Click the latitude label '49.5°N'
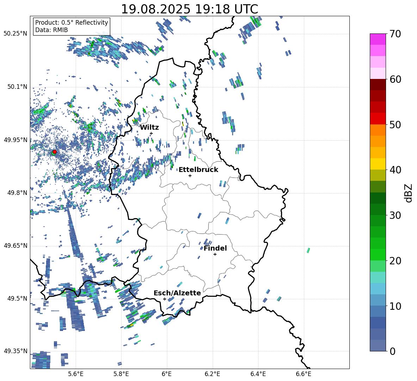This screenshot has width=417, height=381. point(17,299)
